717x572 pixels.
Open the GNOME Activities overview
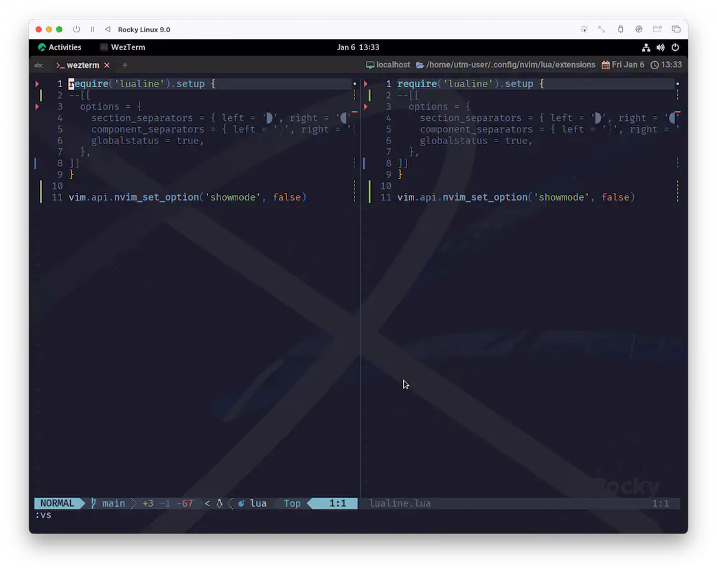point(60,47)
